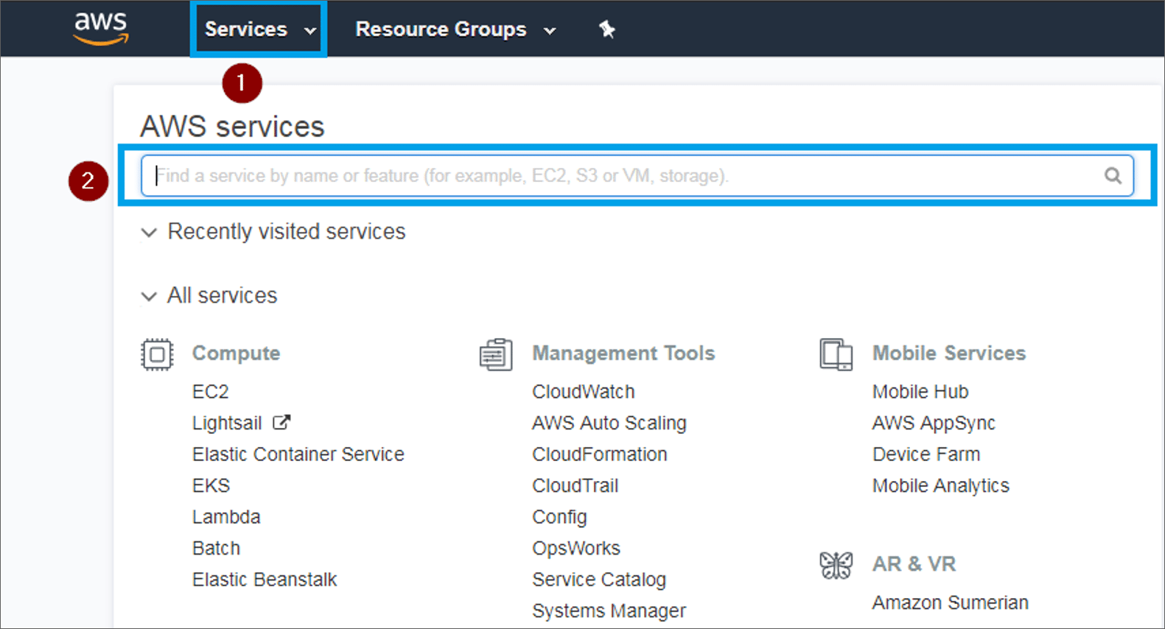Viewport: 1165px width, 629px height.
Task: Open the Services dropdown menu
Action: pos(259,29)
